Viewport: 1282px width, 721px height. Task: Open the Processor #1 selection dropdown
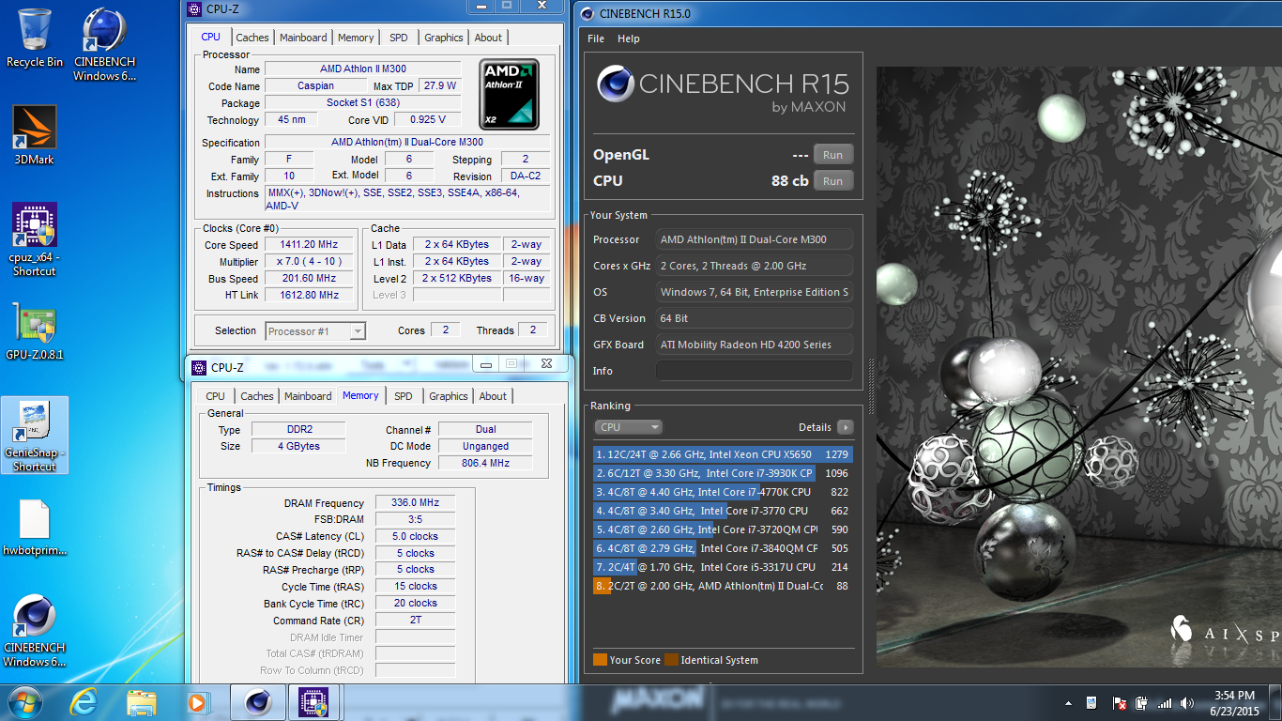coord(315,331)
